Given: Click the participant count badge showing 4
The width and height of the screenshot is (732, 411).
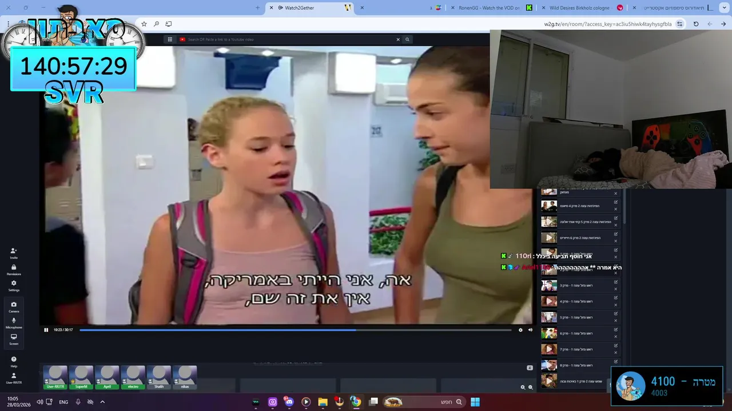Looking at the screenshot, I should click(530, 368).
